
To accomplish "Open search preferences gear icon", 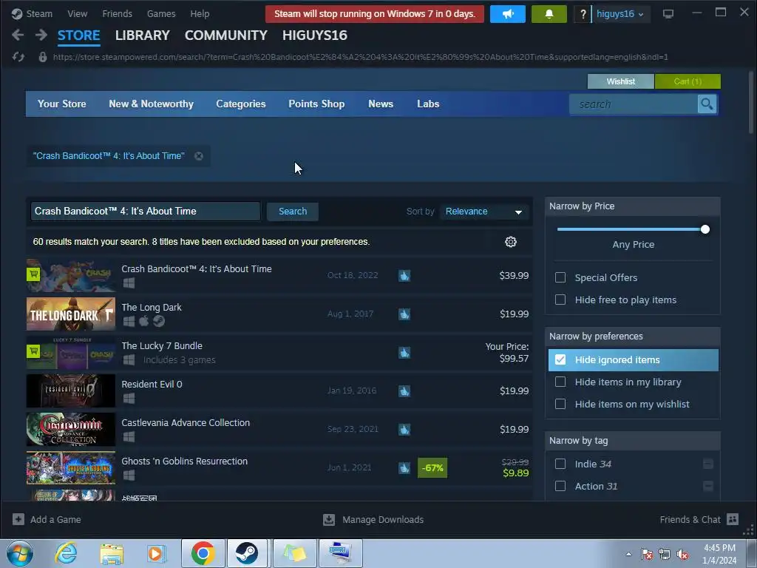I will click(511, 242).
